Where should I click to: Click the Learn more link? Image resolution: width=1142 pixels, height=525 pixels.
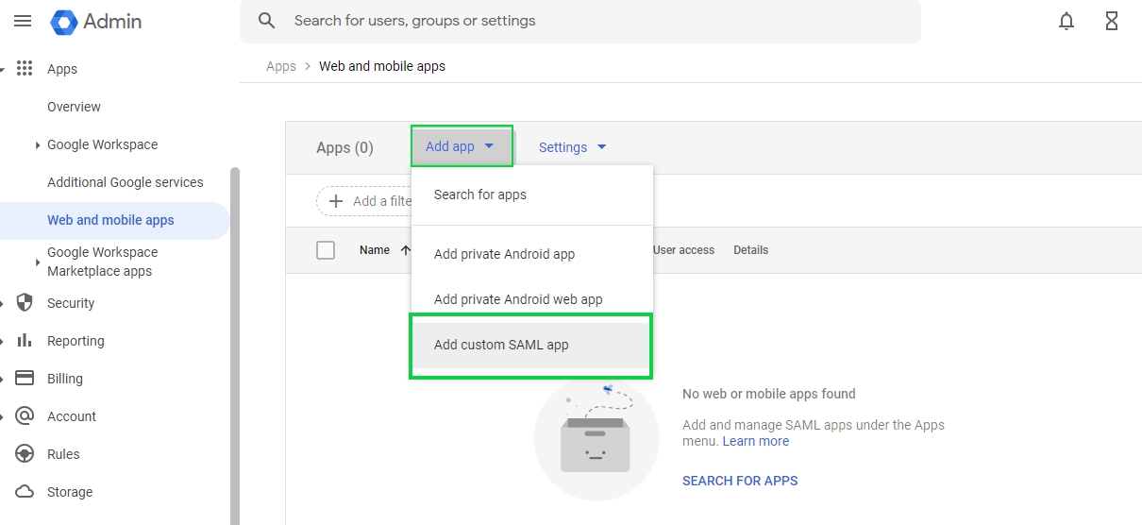point(756,441)
